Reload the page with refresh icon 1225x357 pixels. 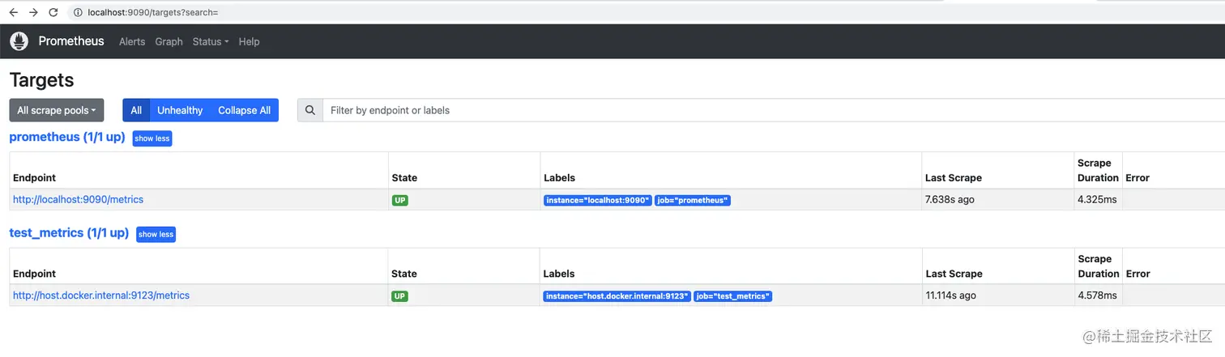(x=53, y=12)
